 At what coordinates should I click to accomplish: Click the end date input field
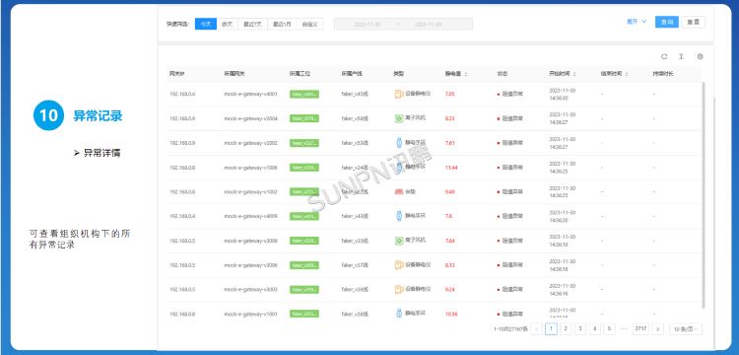point(428,24)
